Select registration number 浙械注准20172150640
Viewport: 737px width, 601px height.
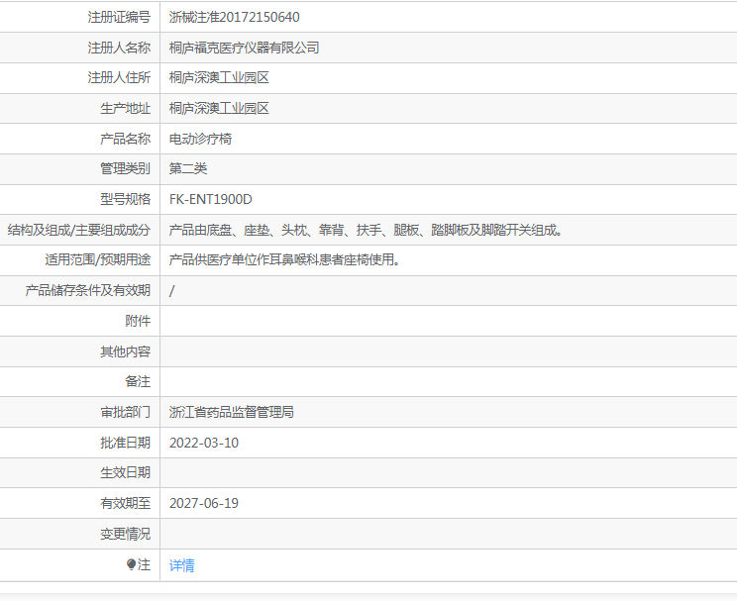pyautogui.click(x=234, y=18)
